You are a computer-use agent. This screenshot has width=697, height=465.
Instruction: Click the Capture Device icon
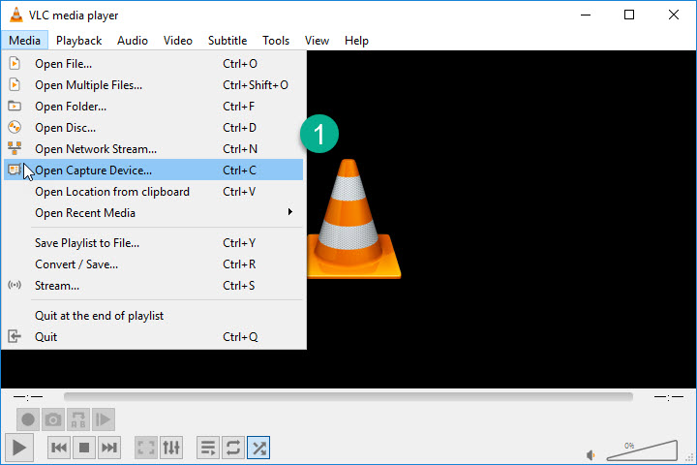(x=15, y=170)
